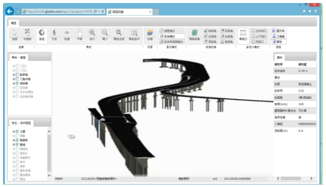Screen dimensions: 326x187
Task: Uncheck the checked discipline right below 钢筋
Action: (18, 140)
